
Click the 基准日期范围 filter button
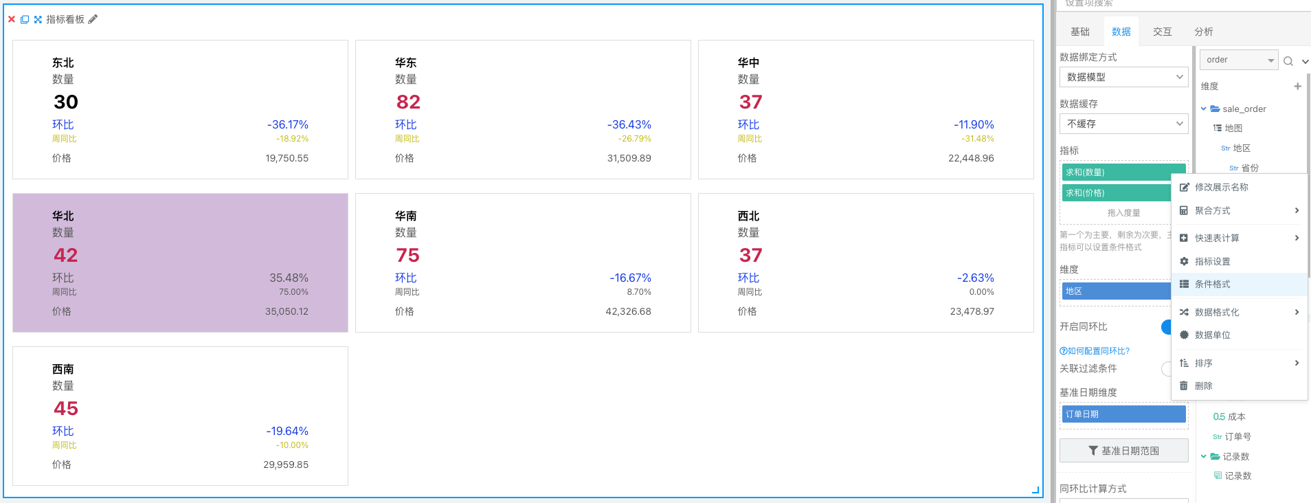pyautogui.click(x=1123, y=451)
